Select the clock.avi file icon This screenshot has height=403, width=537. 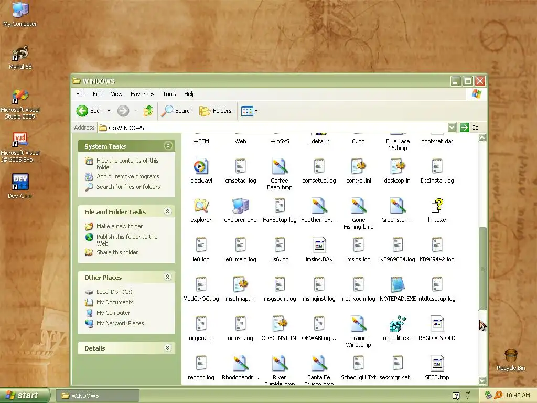coord(201,167)
